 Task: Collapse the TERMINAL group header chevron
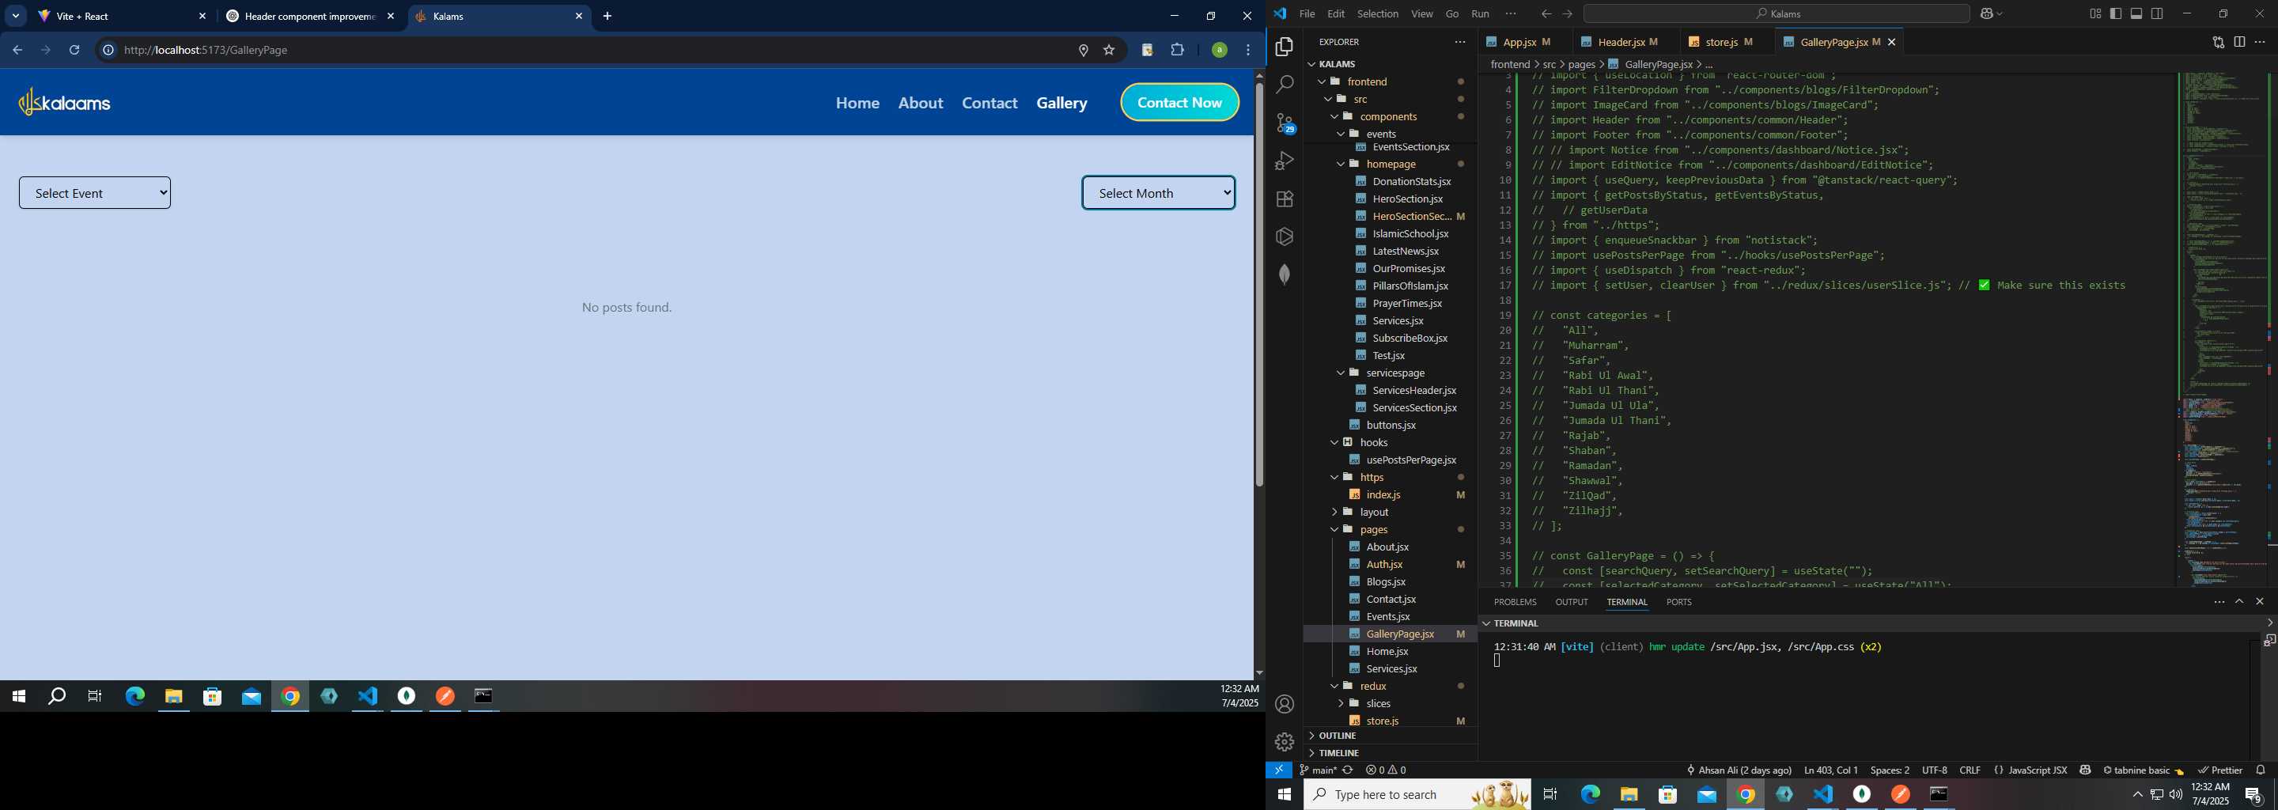1486,623
